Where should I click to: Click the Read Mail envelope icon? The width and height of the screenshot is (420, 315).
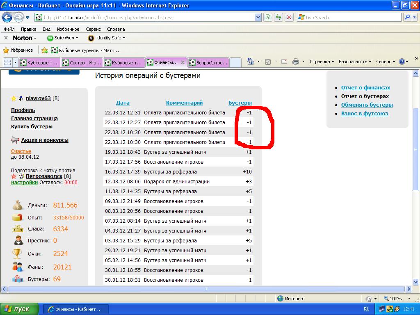coord(284,62)
